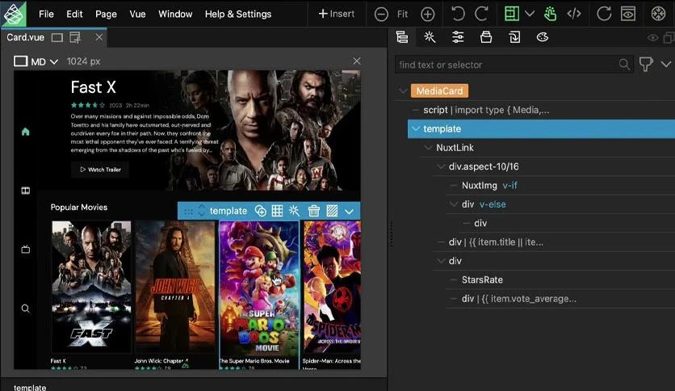Click the multi-page view icon beside Card.vue
The height and width of the screenshot is (391, 675).
75,37
